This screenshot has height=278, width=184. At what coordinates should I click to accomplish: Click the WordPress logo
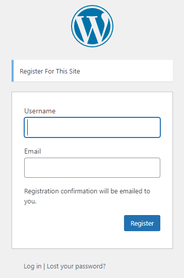click(92, 26)
